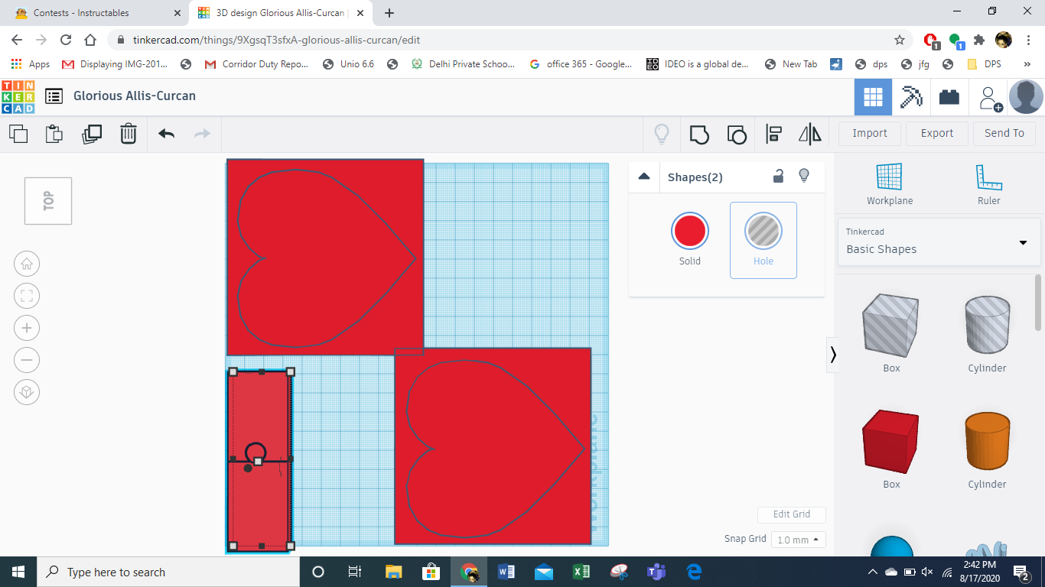Collapse the Shapes(2) inspector panel

click(644, 177)
